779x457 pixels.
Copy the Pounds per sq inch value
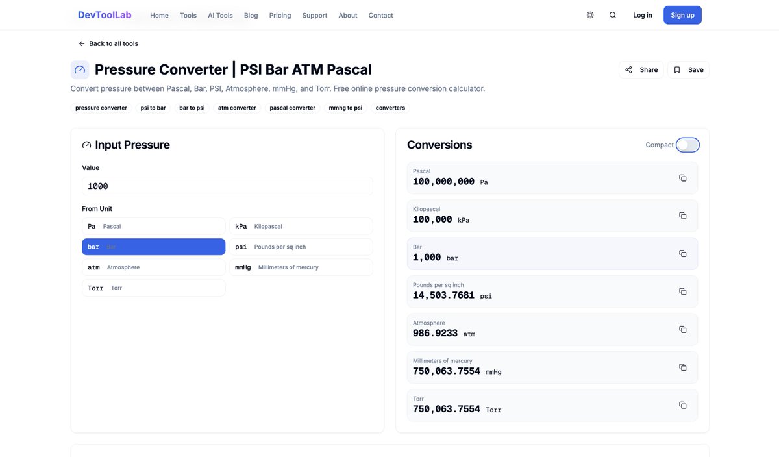point(682,291)
